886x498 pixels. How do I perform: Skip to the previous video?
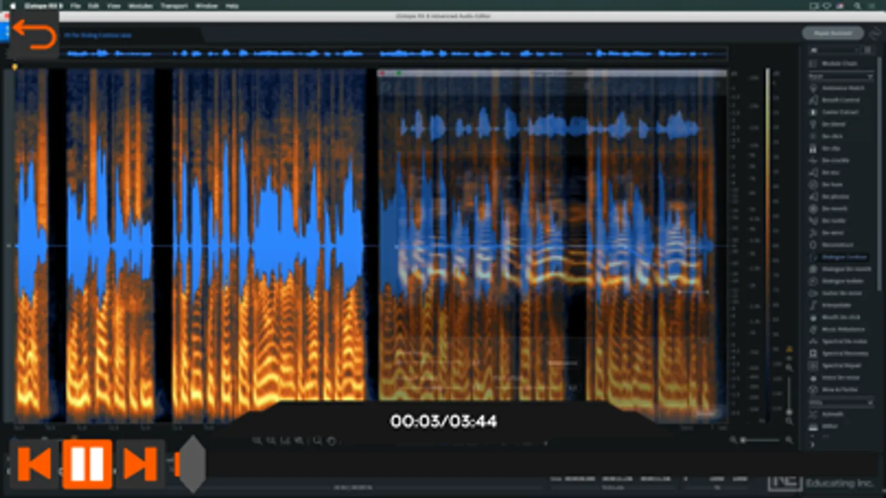[x=34, y=464]
